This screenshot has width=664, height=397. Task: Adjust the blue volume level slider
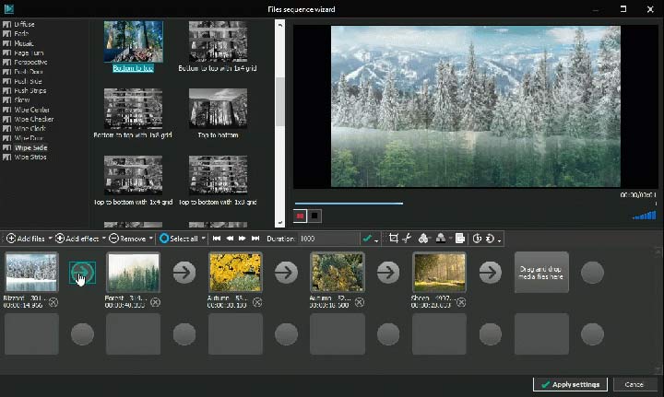point(646,216)
